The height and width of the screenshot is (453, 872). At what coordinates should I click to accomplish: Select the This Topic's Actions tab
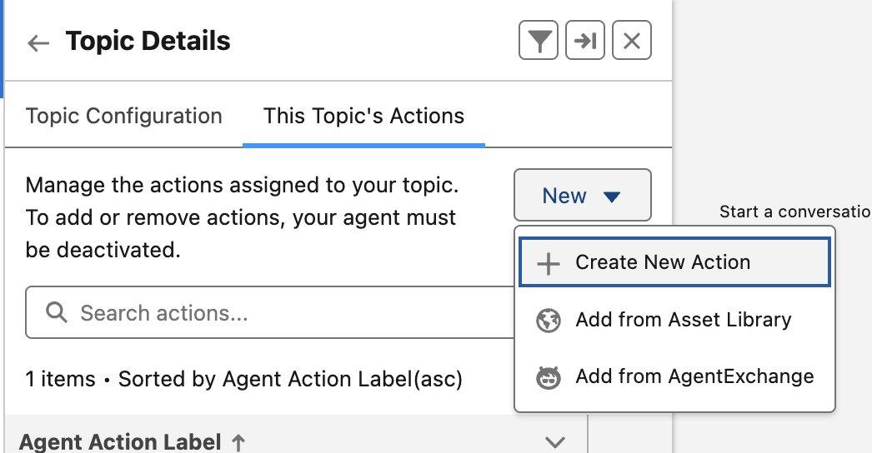[363, 117]
